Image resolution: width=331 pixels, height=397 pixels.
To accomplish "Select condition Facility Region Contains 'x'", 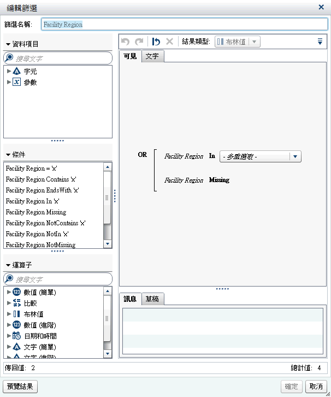I will (x=41, y=179).
